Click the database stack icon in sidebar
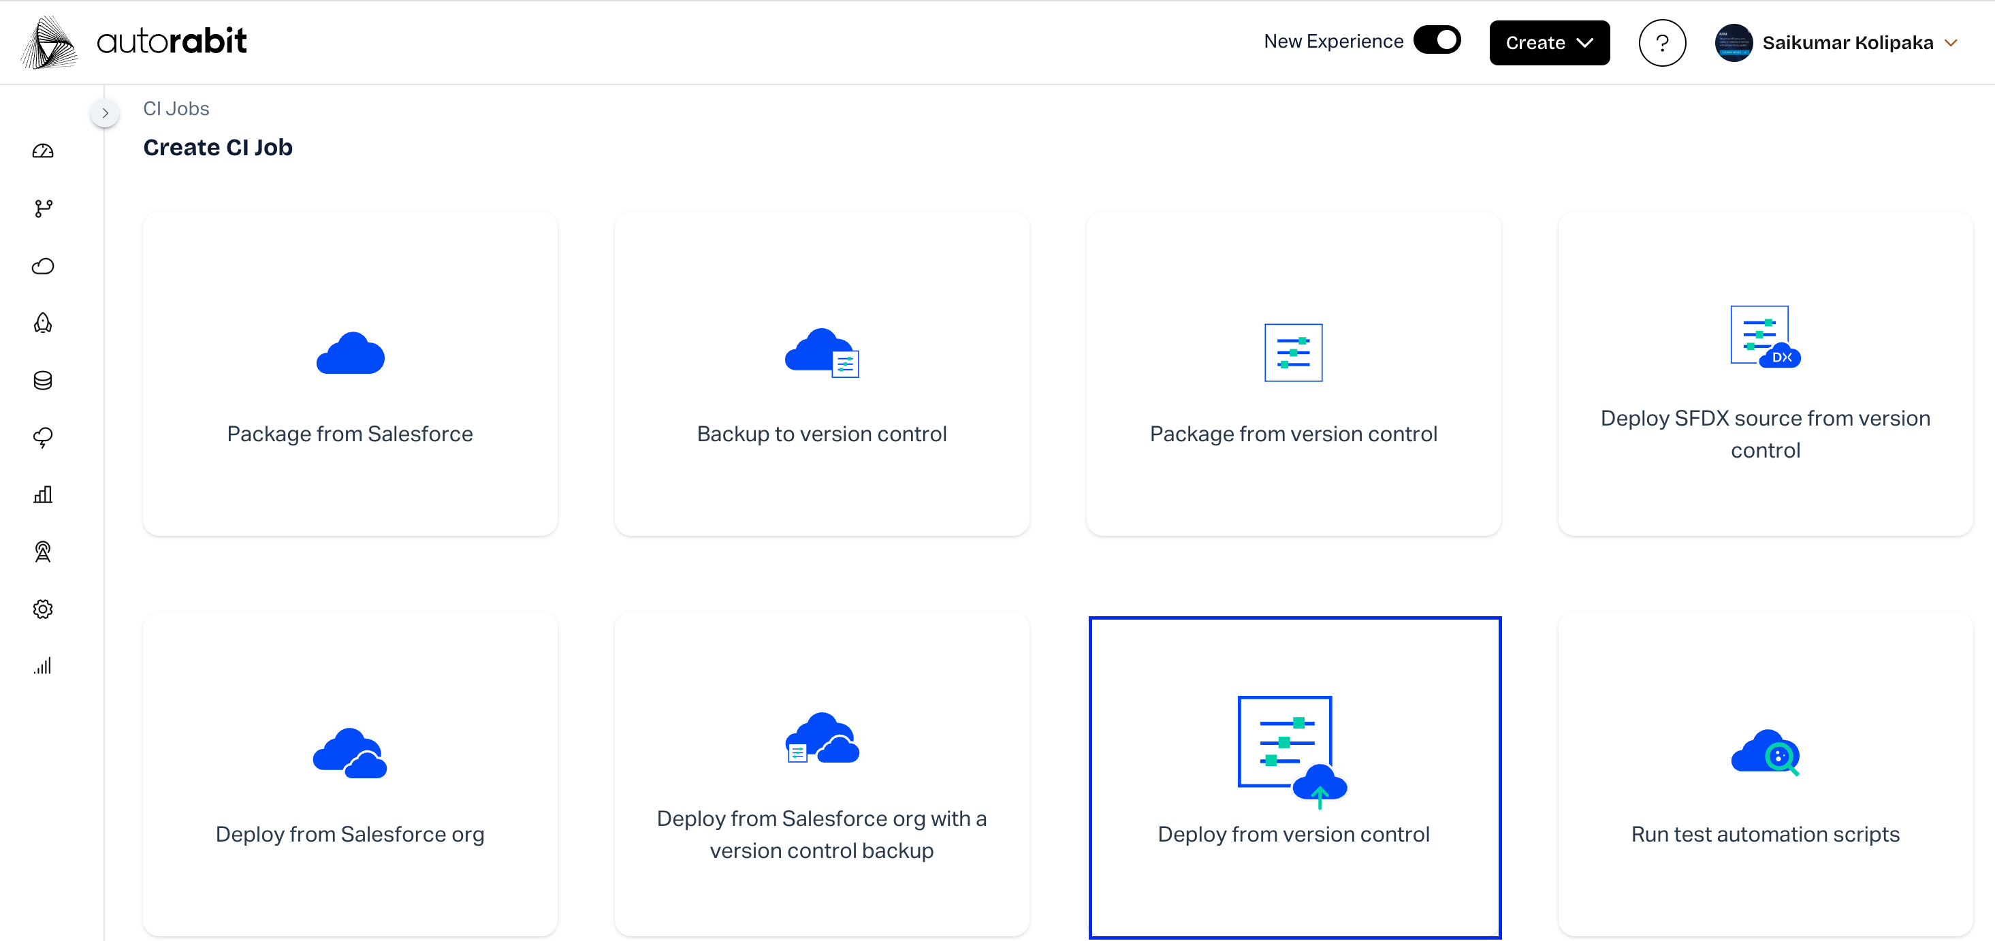1995x941 pixels. pyautogui.click(x=43, y=380)
